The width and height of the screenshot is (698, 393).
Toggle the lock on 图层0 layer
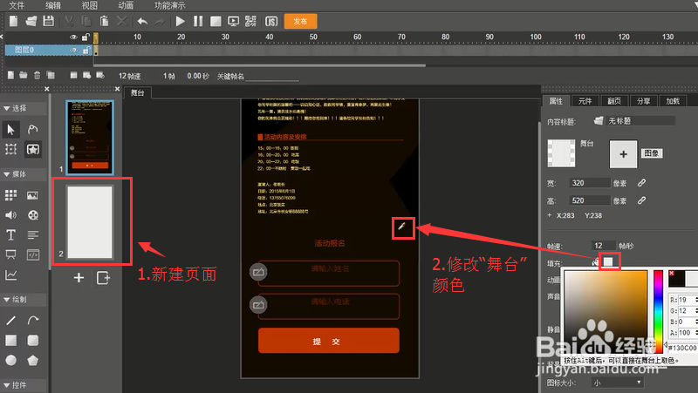coord(86,51)
